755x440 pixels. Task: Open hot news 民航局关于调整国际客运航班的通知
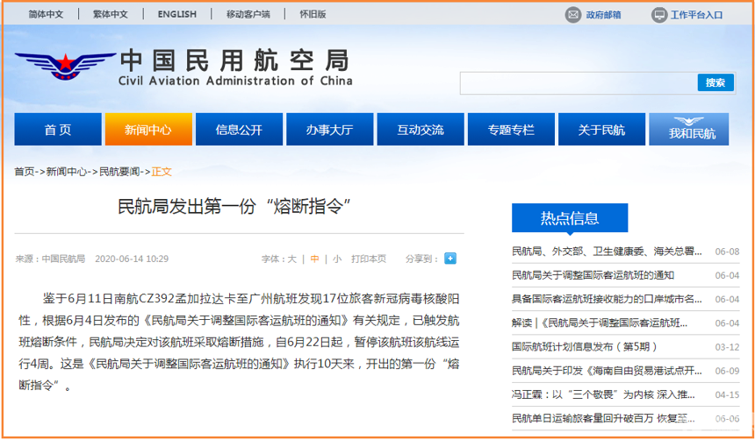pyautogui.click(x=593, y=275)
